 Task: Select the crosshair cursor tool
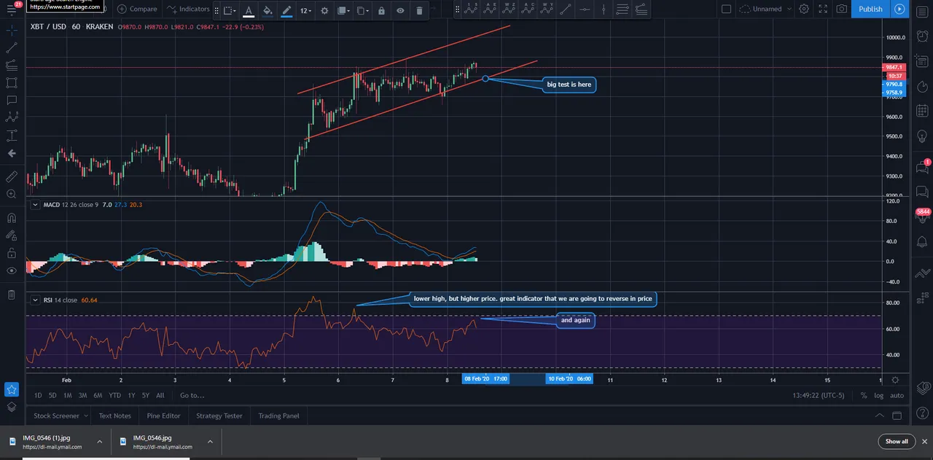12,30
